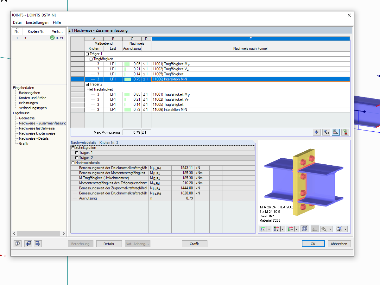This screenshot has width=380, height=285.
Task: Open the Datei menu
Action: [x=17, y=22]
